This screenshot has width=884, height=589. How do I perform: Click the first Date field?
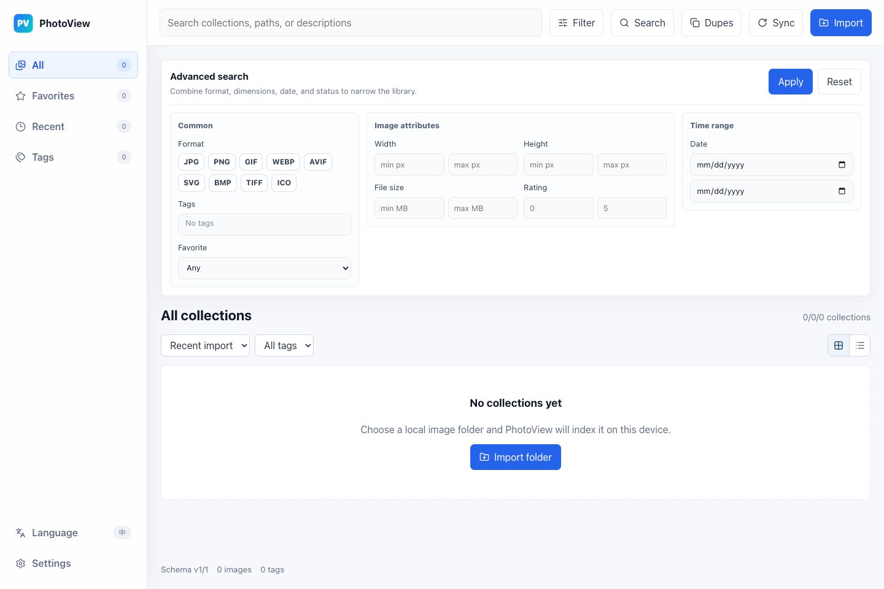click(772, 164)
